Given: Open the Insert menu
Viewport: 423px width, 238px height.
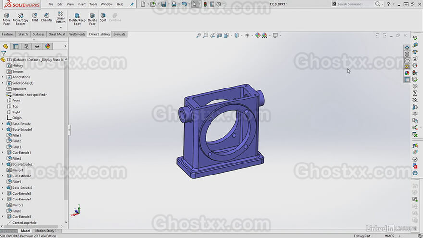Looking at the screenshot, I should point(81,4).
